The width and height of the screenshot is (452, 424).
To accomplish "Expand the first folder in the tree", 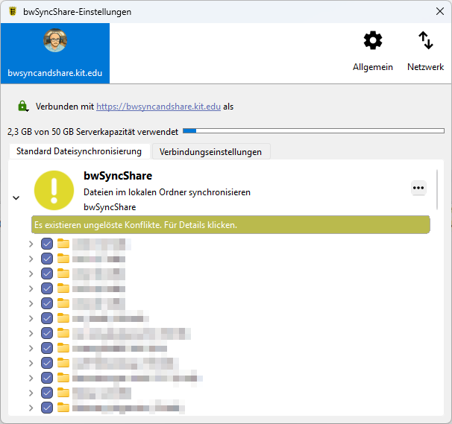I will (x=31, y=244).
